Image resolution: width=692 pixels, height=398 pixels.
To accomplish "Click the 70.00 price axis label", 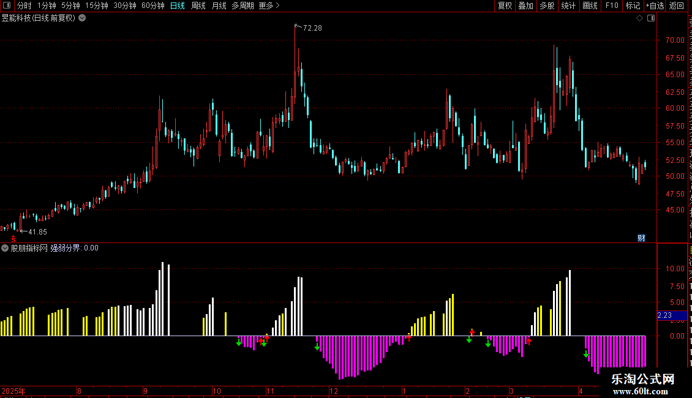I will 675,40.
